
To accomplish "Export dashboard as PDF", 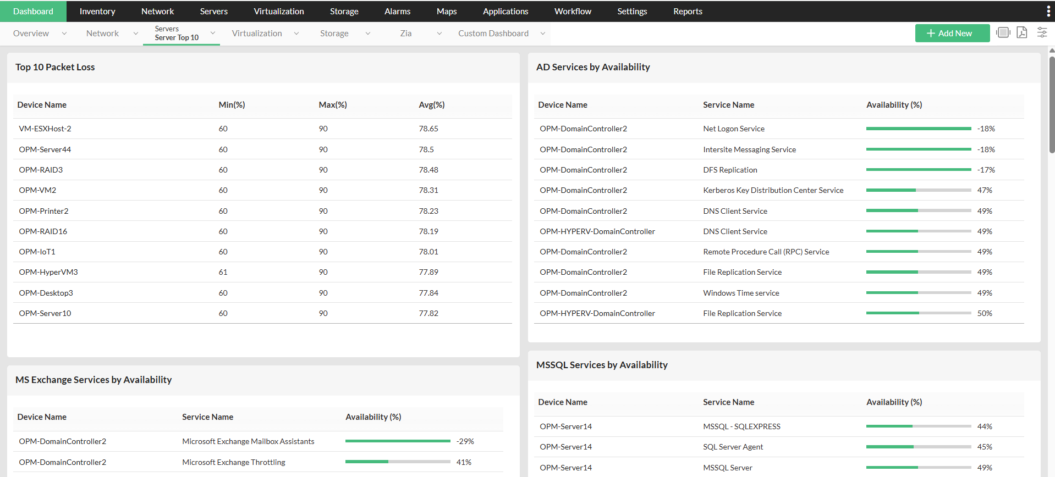I will point(1022,33).
